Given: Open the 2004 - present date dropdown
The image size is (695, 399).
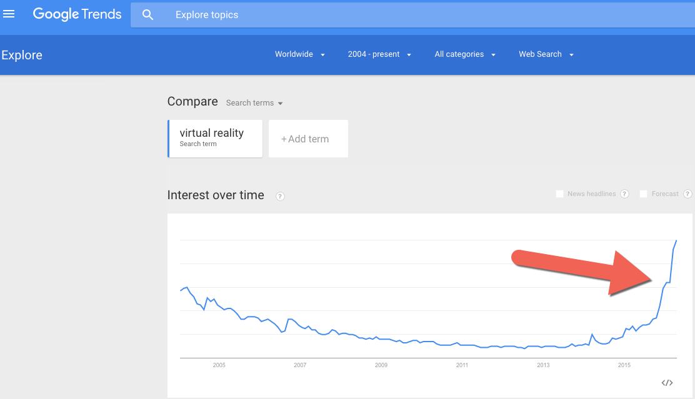Looking at the screenshot, I should 379,54.
